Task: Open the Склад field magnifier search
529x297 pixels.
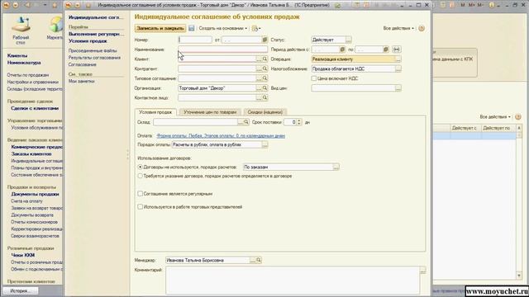Action: coord(246,122)
